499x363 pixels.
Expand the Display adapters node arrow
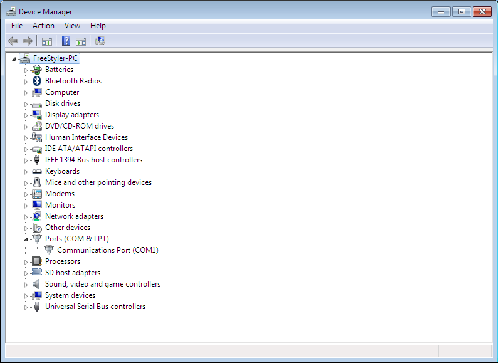click(26, 115)
